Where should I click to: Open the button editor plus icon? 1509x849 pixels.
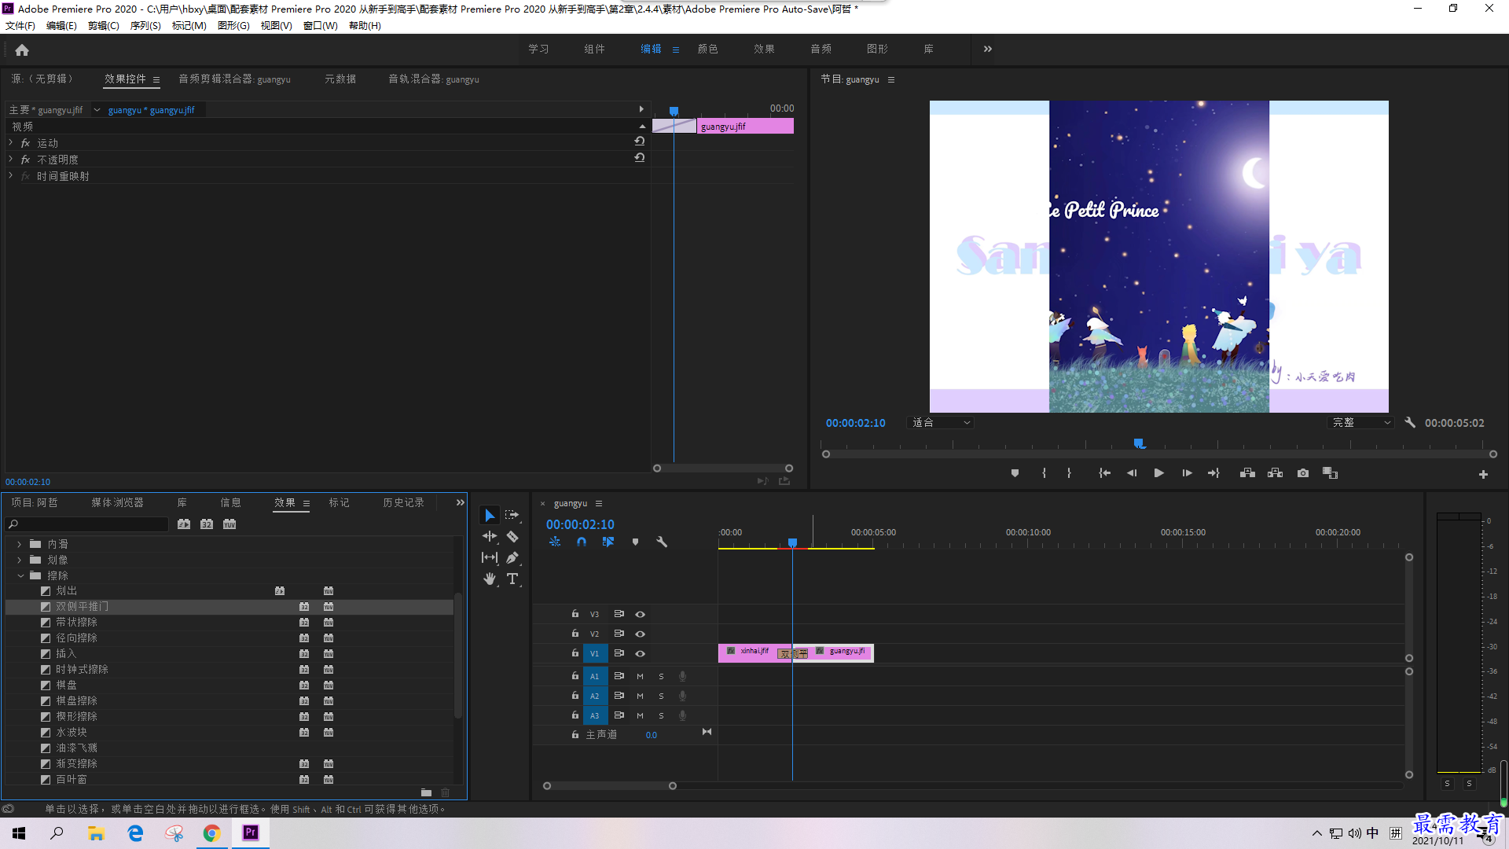point(1483,474)
